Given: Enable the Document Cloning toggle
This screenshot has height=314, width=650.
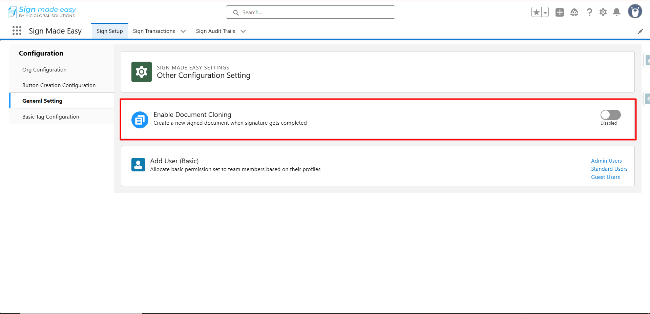Looking at the screenshot, I should click(x=610, y=115).
